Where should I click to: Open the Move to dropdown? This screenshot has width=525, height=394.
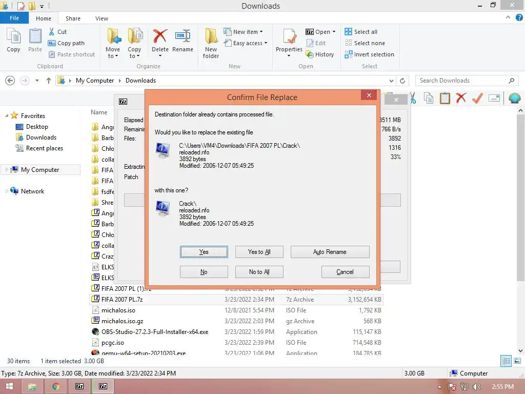click(113, 53)
